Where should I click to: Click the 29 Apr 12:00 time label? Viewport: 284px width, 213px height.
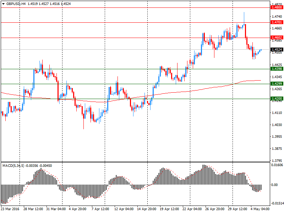(237, 209)
